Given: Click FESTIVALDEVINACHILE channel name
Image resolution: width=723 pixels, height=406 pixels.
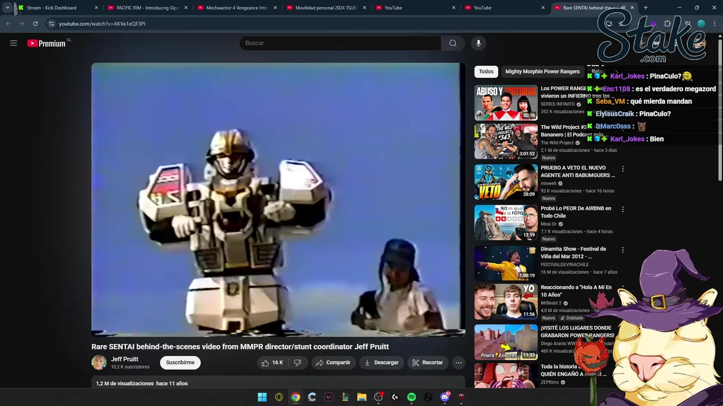Looking at the screenshot, I should 564,264.
